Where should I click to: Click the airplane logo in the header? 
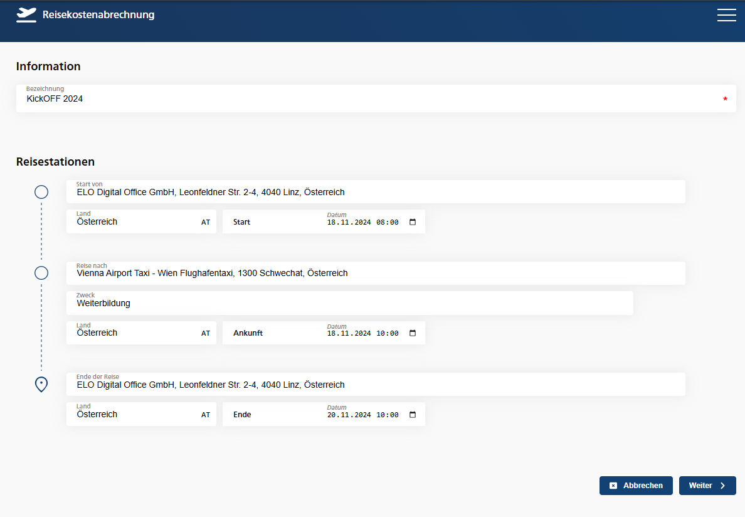(26, 15)
